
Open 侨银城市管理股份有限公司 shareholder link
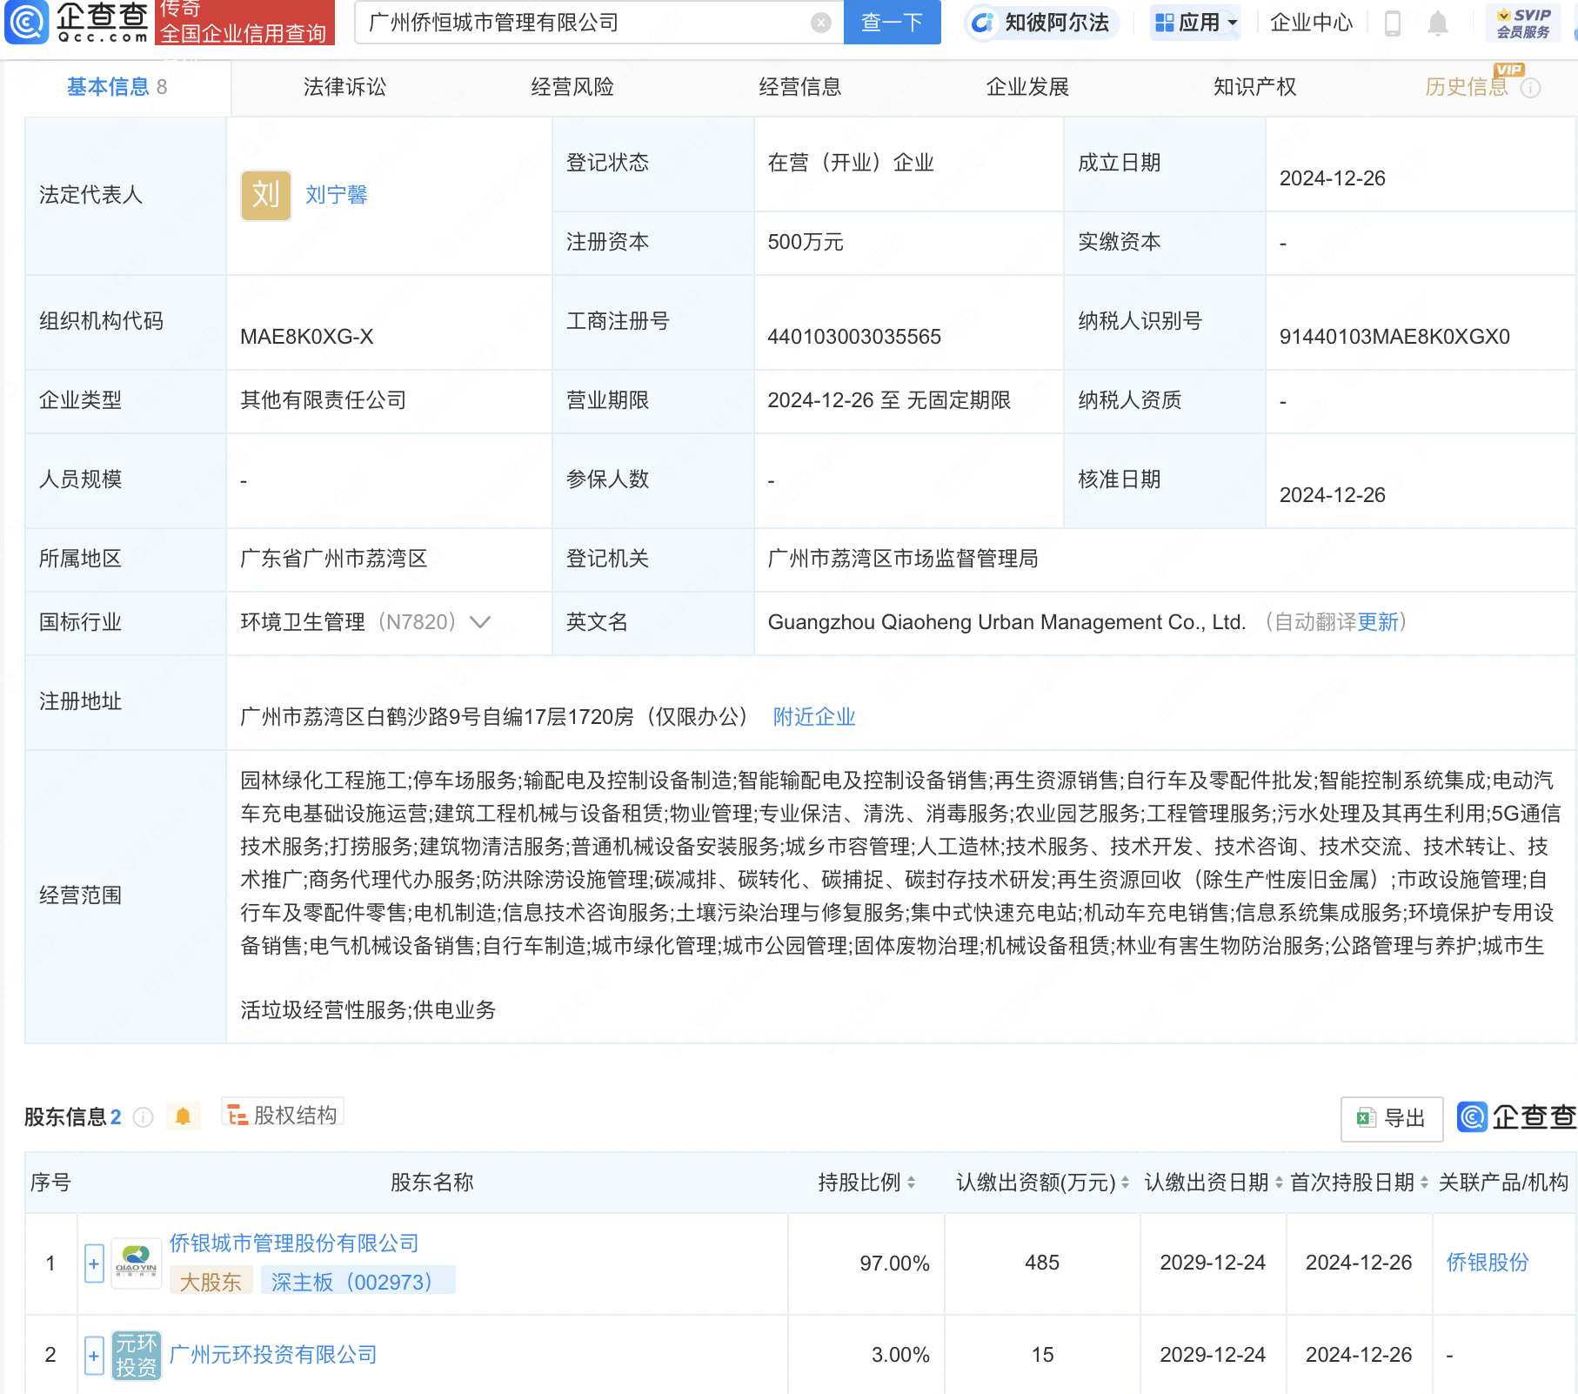[x=294, y=1243]
